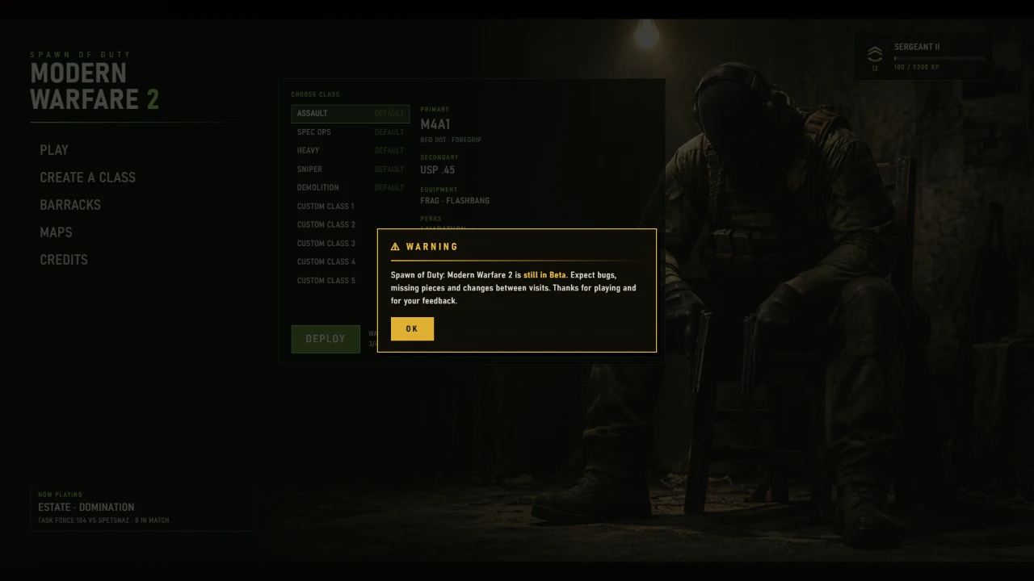Screen dimensions: 1034x581
Task: Click the XP progress bar under Sergeant II
Action: click(x=939, y=58)
